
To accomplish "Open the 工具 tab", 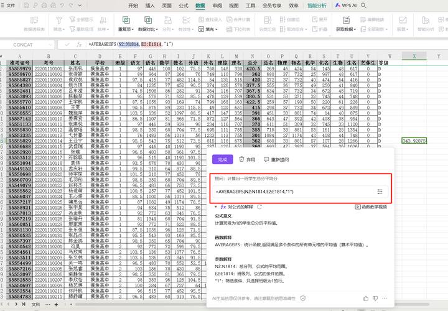I will 250,6.
